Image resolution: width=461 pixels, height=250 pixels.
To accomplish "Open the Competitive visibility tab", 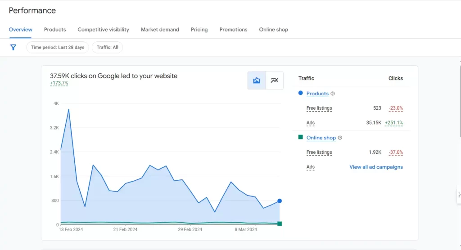I will [103, 30].
